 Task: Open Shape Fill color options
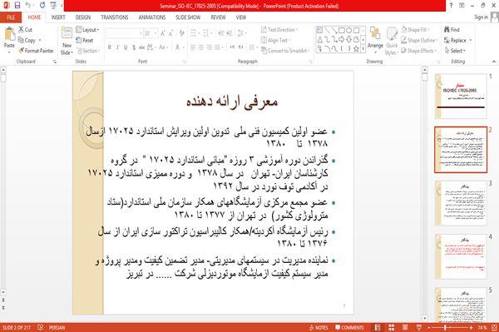pyautogui.click(x=415, y=30)
